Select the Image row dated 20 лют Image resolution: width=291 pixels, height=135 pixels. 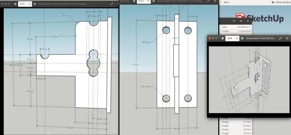pos(236,126)
